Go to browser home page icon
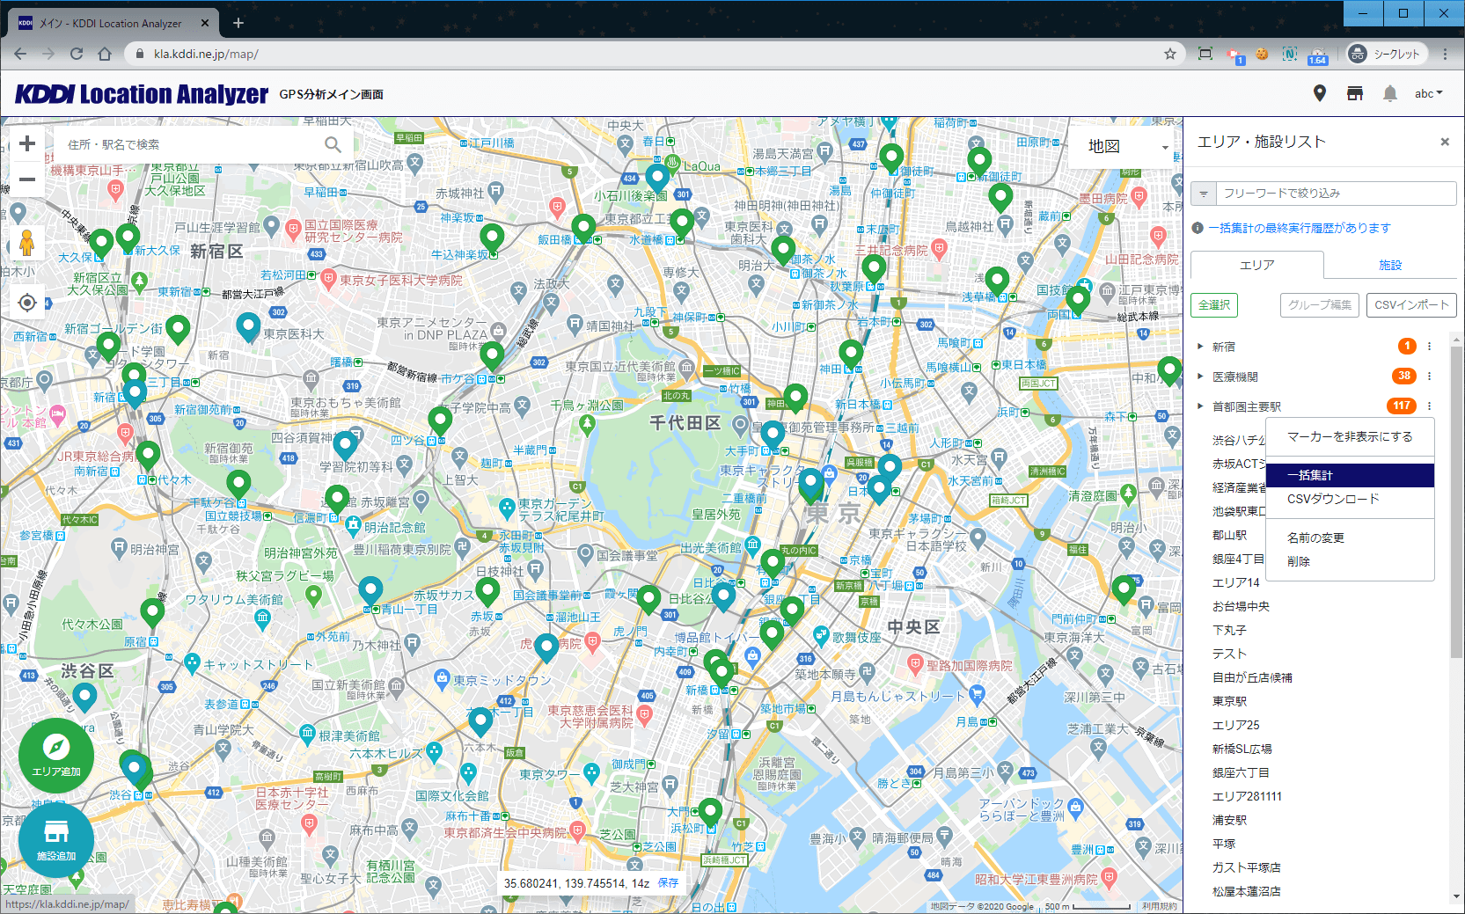1465x914 pixels. pos(105,54)
